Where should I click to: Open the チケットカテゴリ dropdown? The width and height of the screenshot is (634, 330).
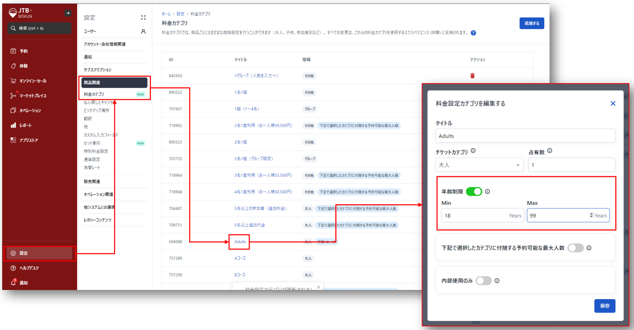coord(479,165)
